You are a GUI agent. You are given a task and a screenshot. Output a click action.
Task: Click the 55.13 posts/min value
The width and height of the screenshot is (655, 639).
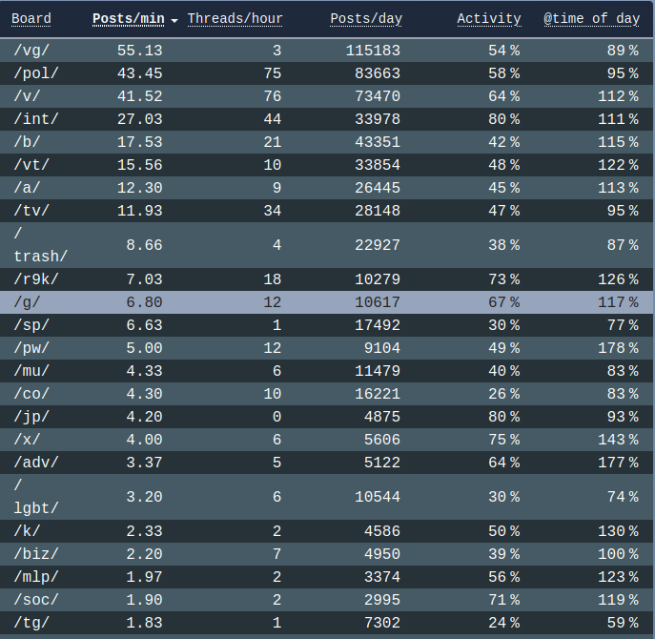(139, 51)
